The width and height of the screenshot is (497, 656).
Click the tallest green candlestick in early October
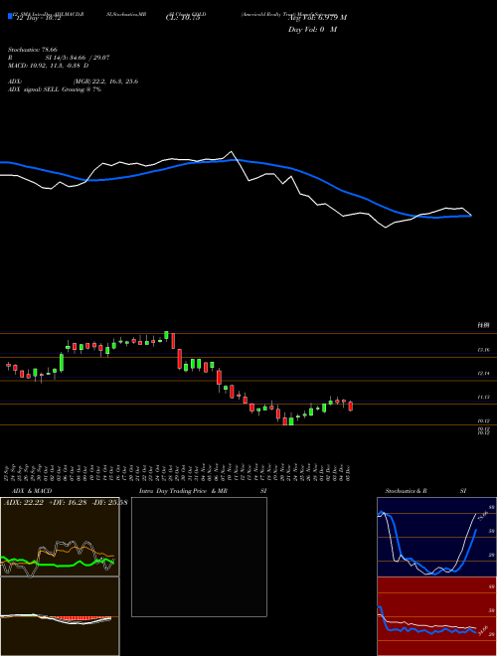(x=62, y=363)
